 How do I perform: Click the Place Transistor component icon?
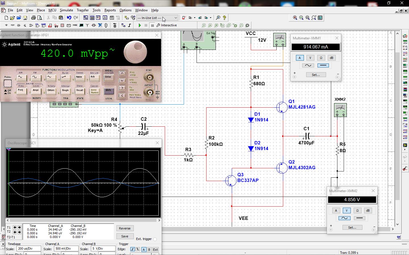pos(25,25)
